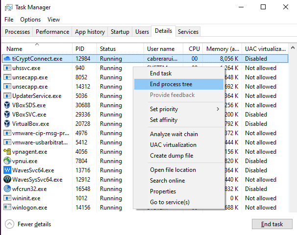Expand the Set priority submenu
This screenshot has height=235, width=297.
(184, 109)
